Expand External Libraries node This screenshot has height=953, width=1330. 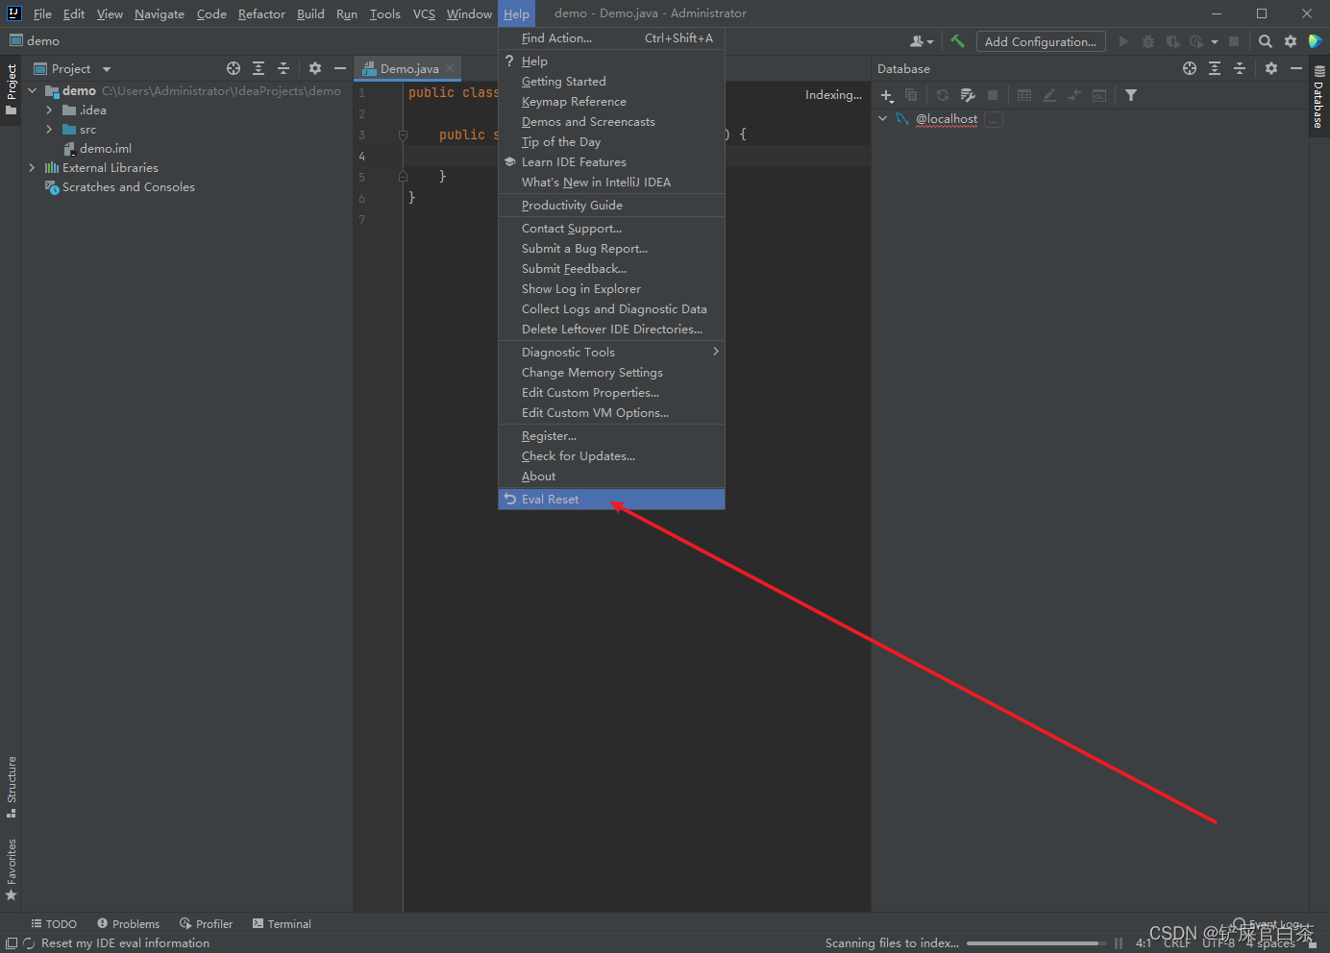[x=33, y=167]
